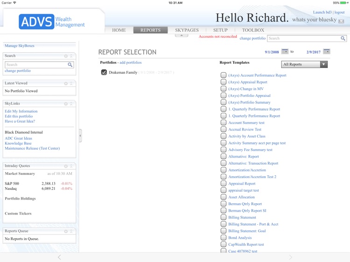Check the Billing Statement checkbox

click(x=224, y=217)
